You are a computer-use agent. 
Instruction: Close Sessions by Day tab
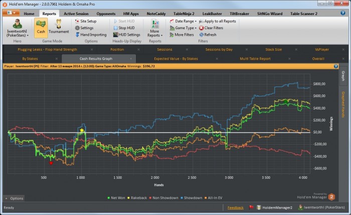pos(247,50)
